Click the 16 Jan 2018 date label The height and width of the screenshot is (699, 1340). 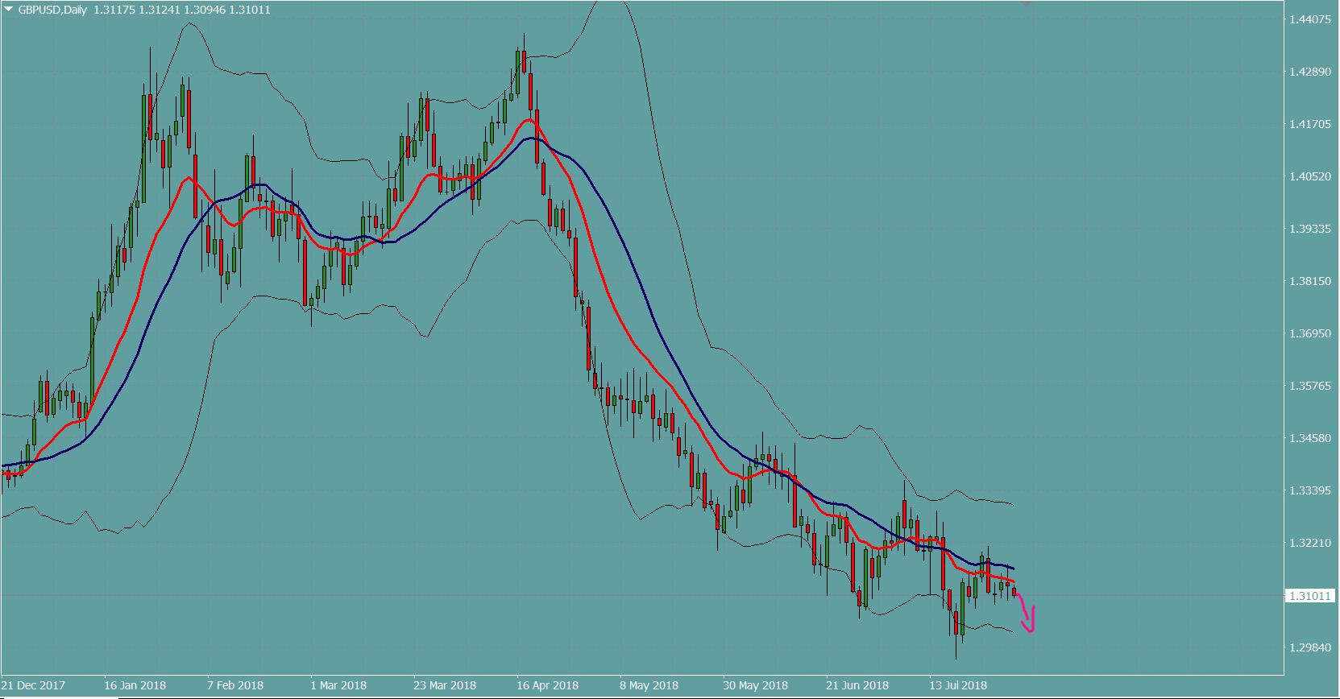135,685
